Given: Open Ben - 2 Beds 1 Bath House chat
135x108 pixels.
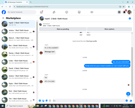Looking at the screenshot, I should coord(18,47).
